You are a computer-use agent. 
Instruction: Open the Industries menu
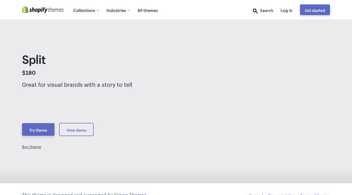tap(116, 10)
